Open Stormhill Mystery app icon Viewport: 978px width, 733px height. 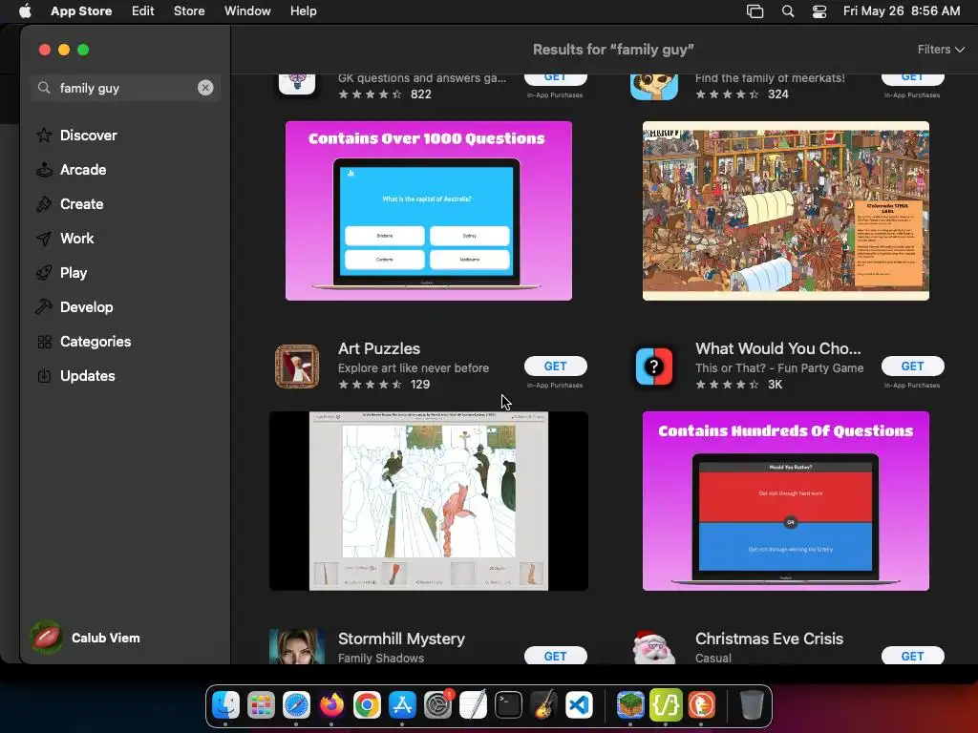tap(297, 646)
